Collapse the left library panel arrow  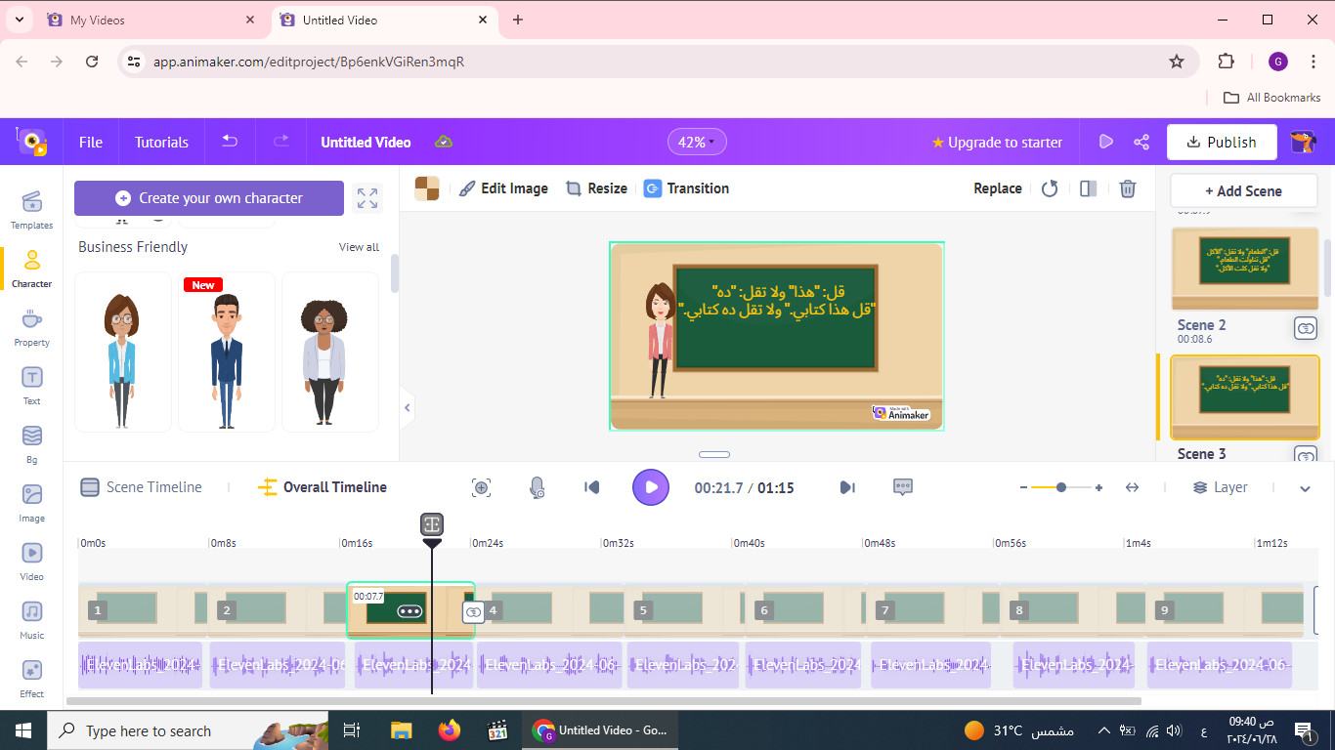(408, 407)
